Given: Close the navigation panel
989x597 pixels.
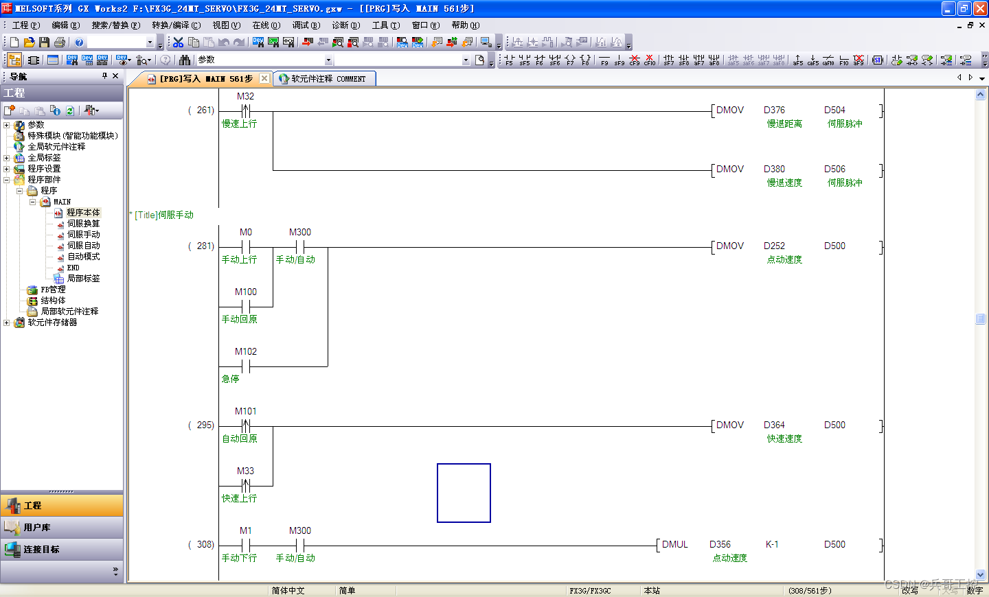Looking at the screenshot, I should coord(115,76).
